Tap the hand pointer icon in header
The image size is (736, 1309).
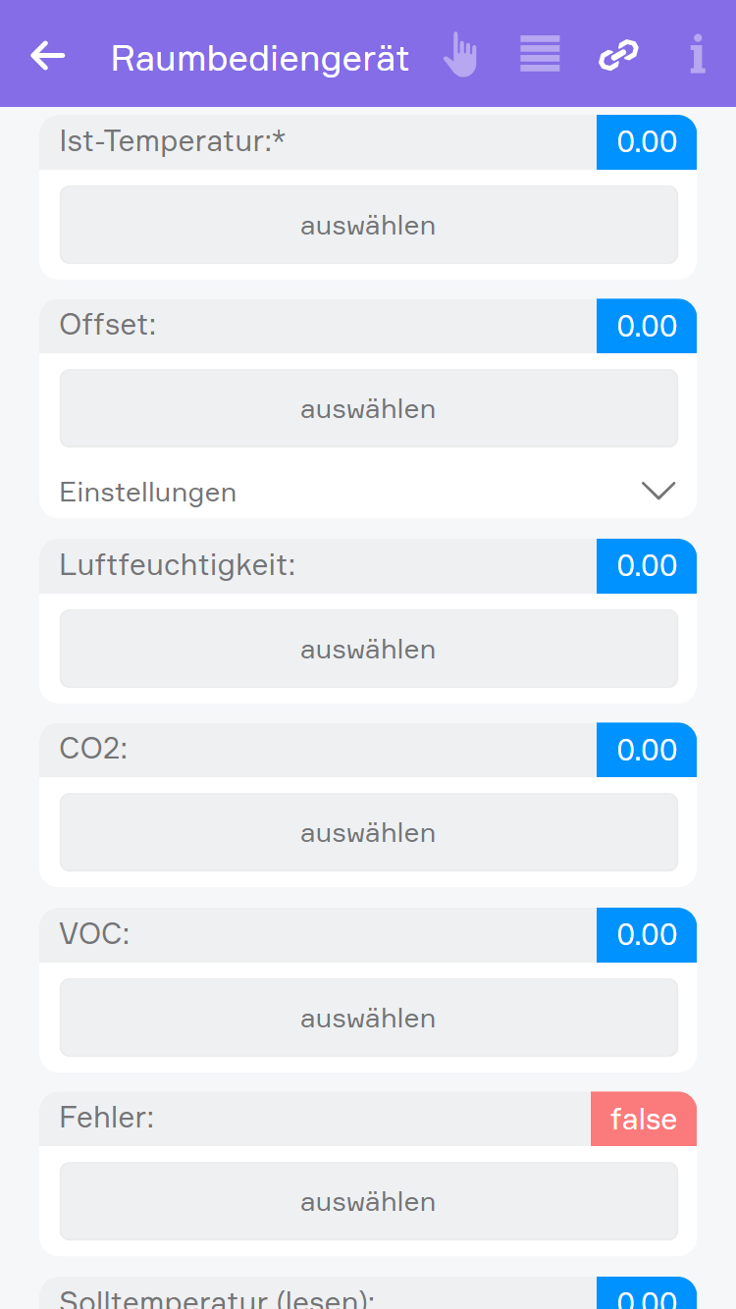[x=459, y=55]
